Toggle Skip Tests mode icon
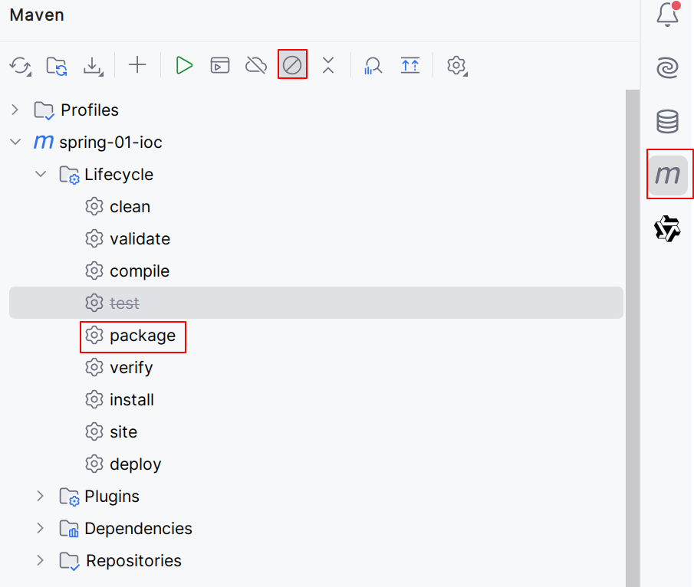Viewport: 694px width, 587px height. 292,65
